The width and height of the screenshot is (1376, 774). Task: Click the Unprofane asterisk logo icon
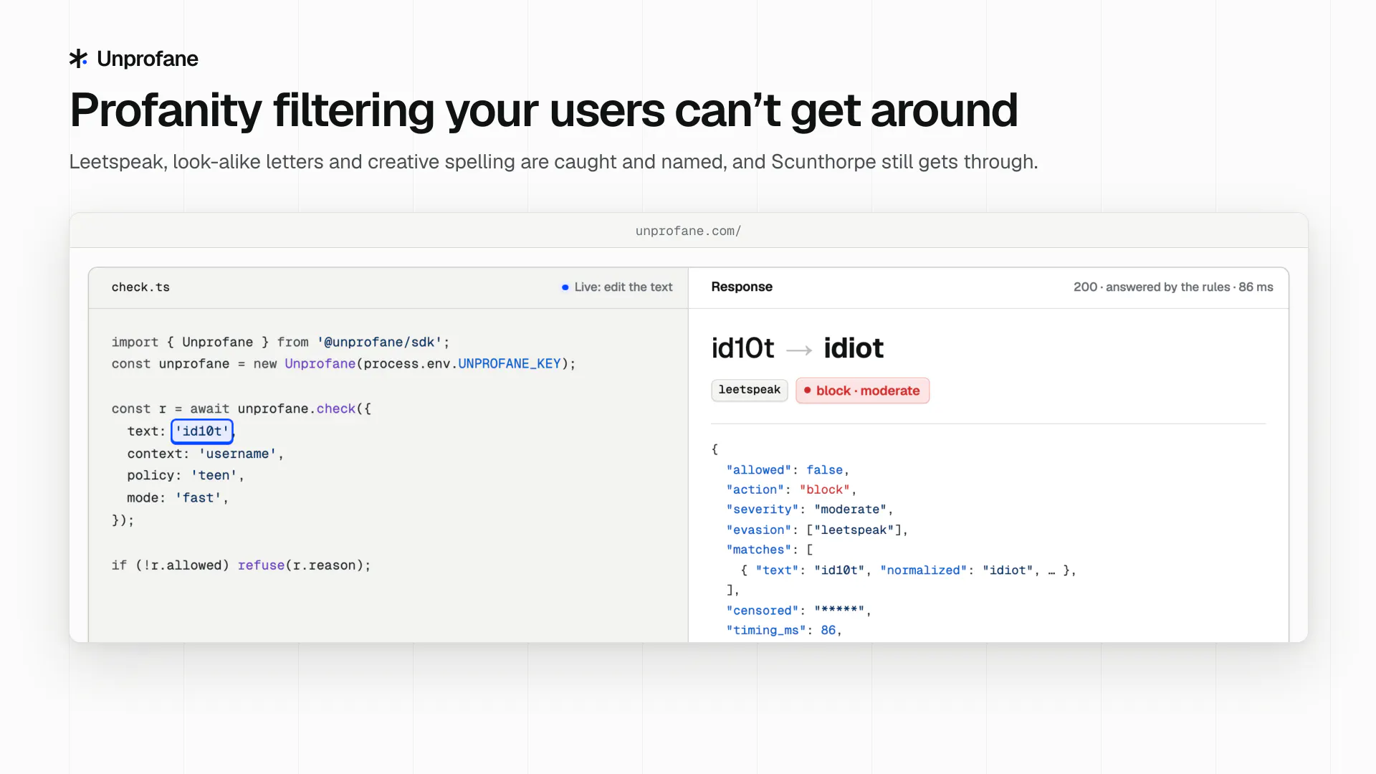(78, 59)
